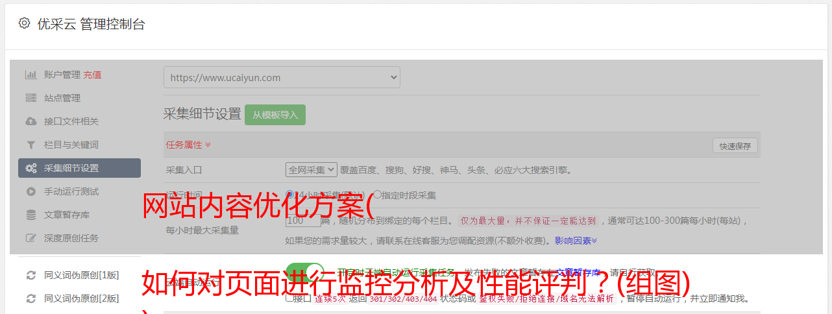Click the sidebar 文章暂存库 database icon
The image size is (832, 314).
pos(31,215)
